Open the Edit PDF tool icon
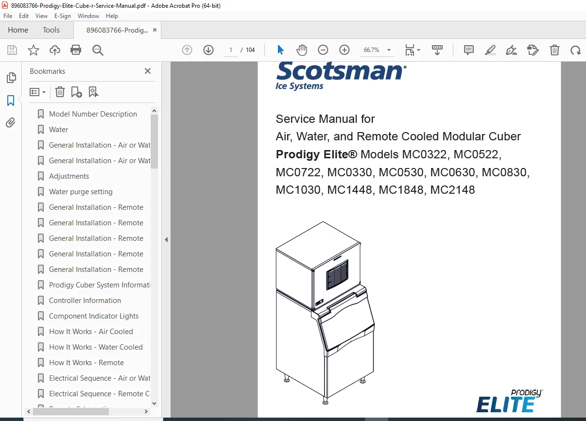586x421 pixels. click(533, 50)
